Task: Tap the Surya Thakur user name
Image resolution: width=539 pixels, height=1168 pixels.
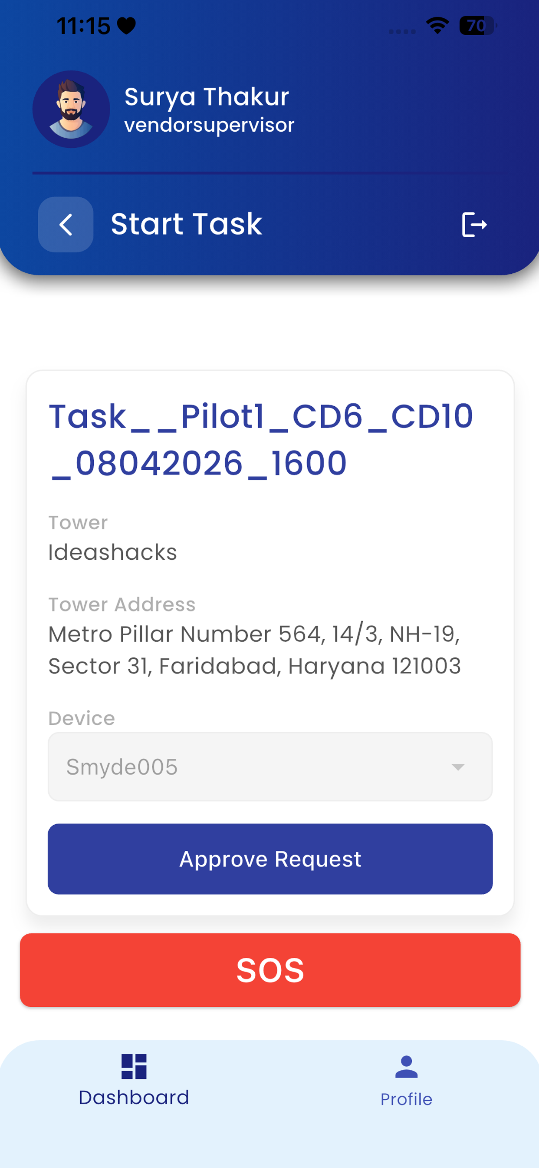Action: coord(207,96)
